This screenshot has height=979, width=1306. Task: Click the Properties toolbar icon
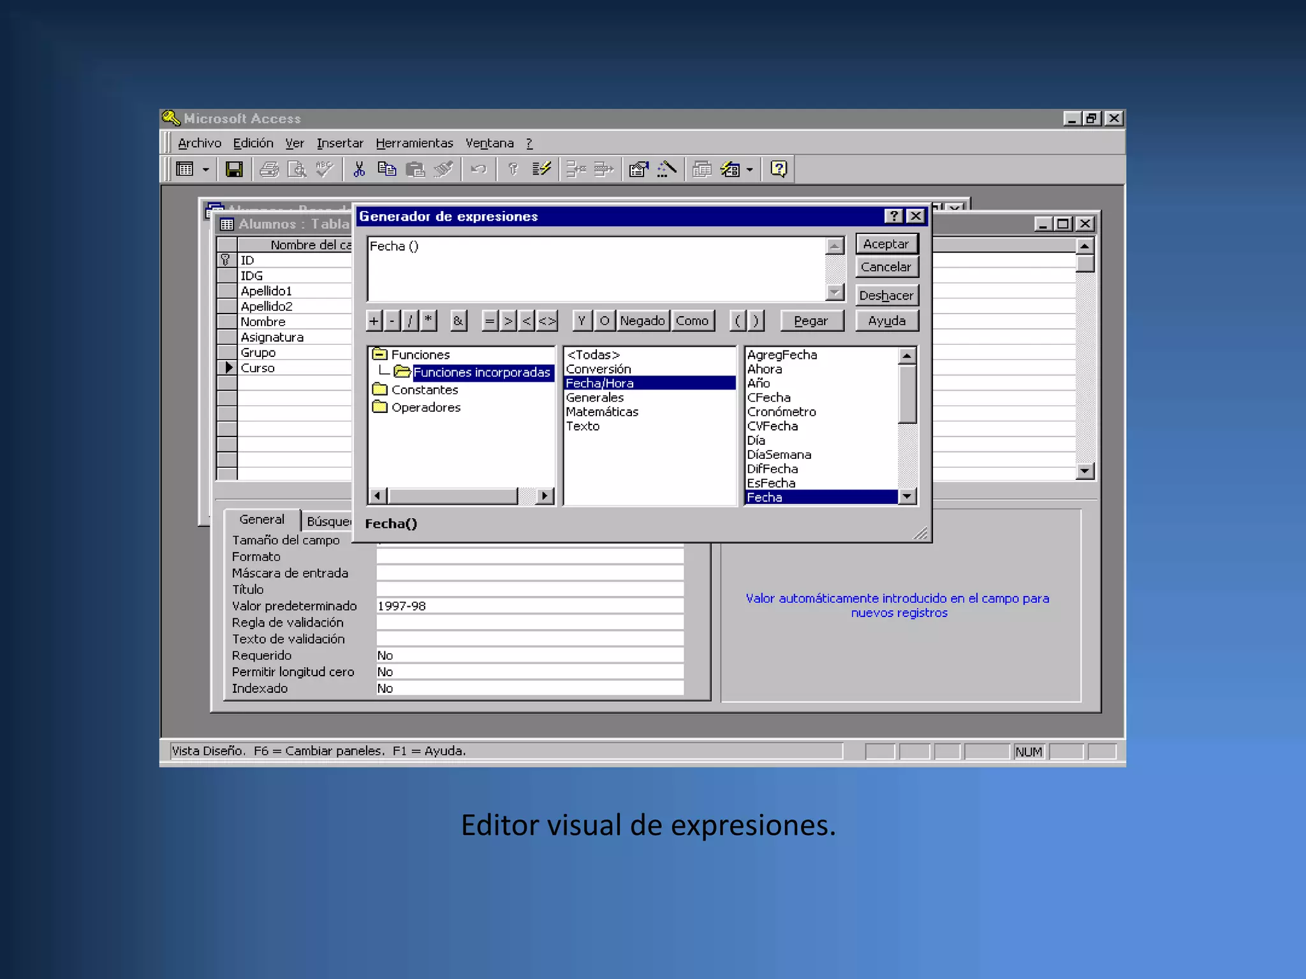(x=638, y=170)
